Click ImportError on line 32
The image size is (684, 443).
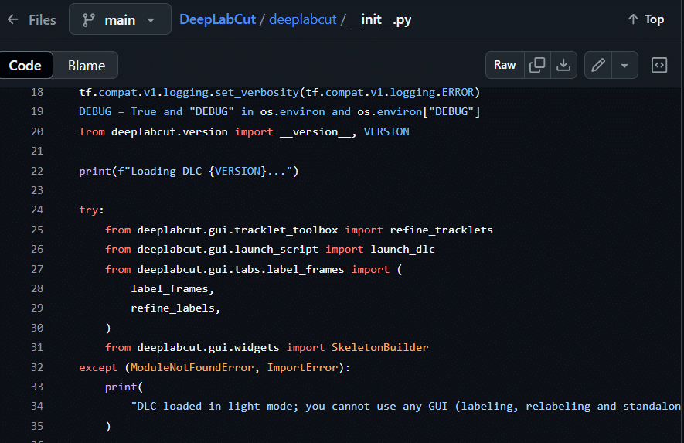302,367
